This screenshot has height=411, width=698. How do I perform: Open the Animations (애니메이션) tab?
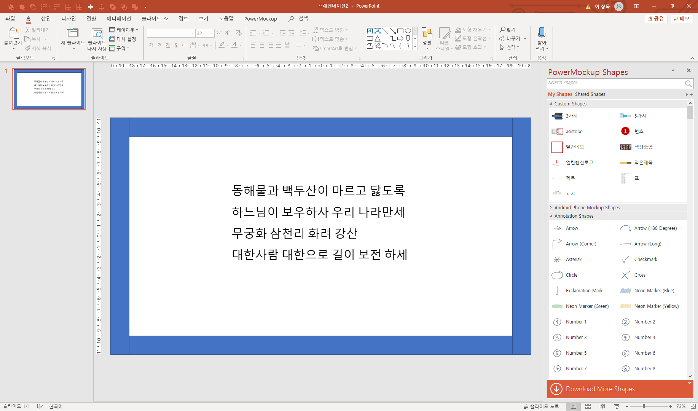[x=119, y=18]
